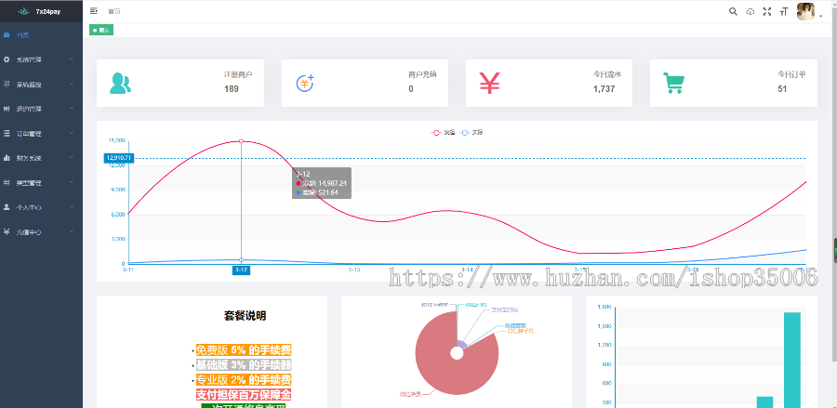Click the merchant recharge coin-plus icon
The height and width of the screenshot is (408, 837).
point(305,84)
